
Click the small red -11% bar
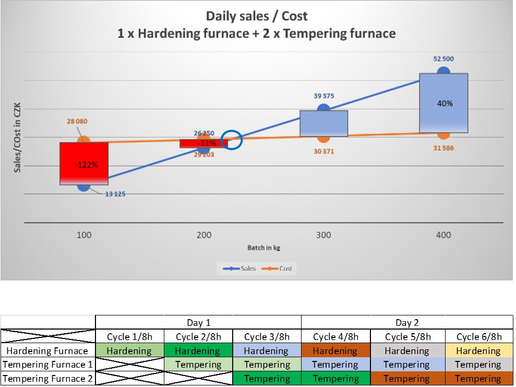(x=203, y=143)
